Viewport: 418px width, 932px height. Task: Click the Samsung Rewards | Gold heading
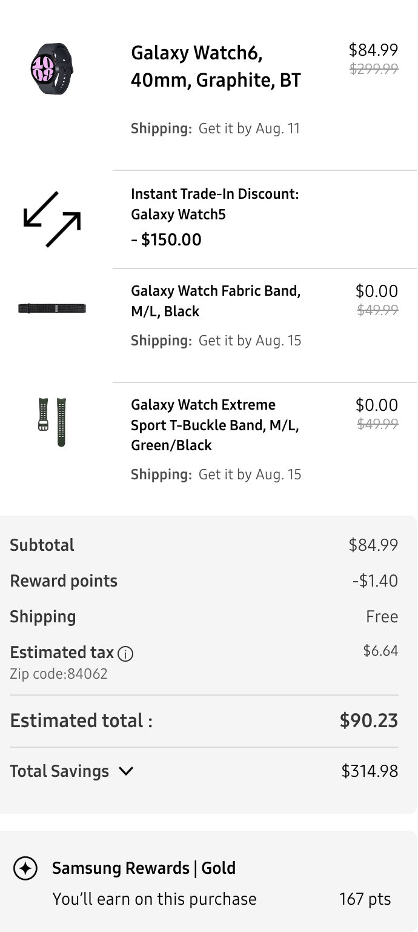(x=144, y=868)
